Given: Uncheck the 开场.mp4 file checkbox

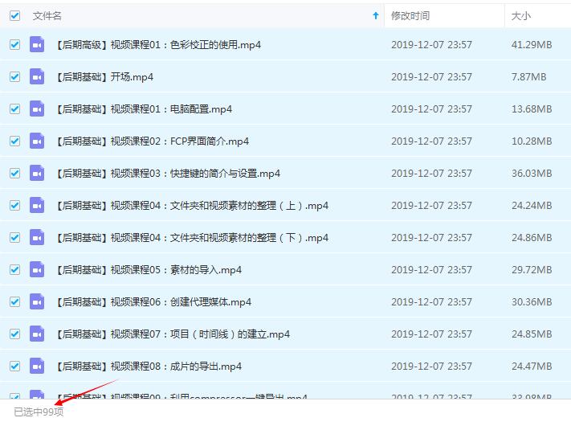Looking at the screenshot, I should point(14,77).
